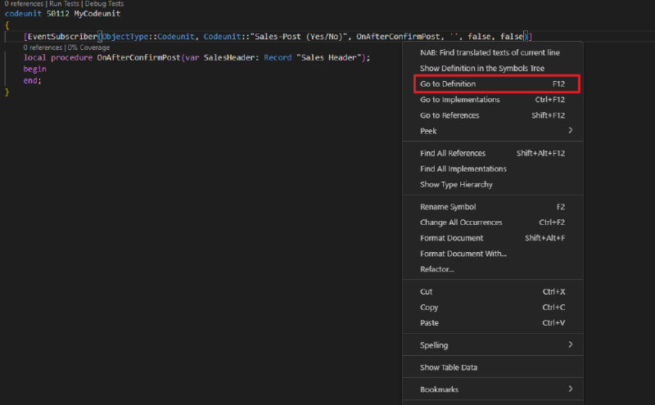The image size is (655, 405).
Task: Select Format Document option
Action: tap(453, 238)
